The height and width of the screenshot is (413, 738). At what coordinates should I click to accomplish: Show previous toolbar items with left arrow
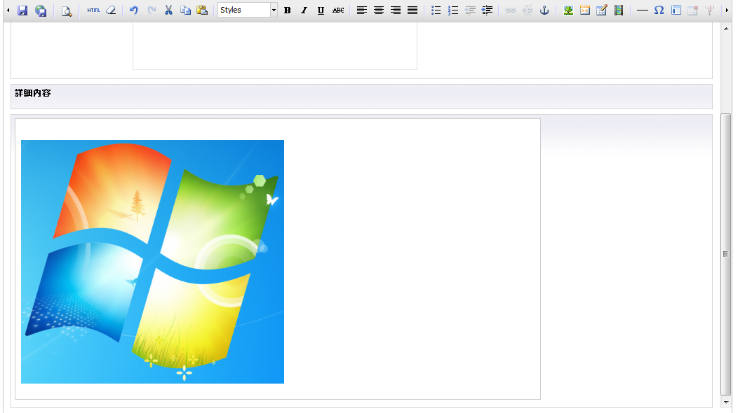8,10
